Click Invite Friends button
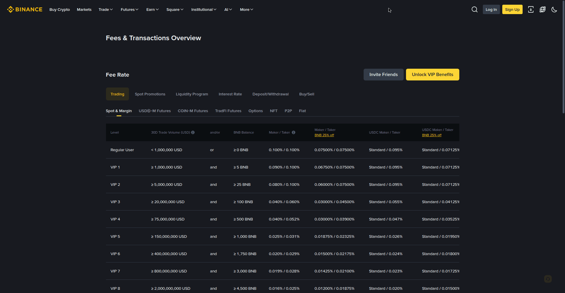Viewport: 565px width, 293px height. pos(383,75)
